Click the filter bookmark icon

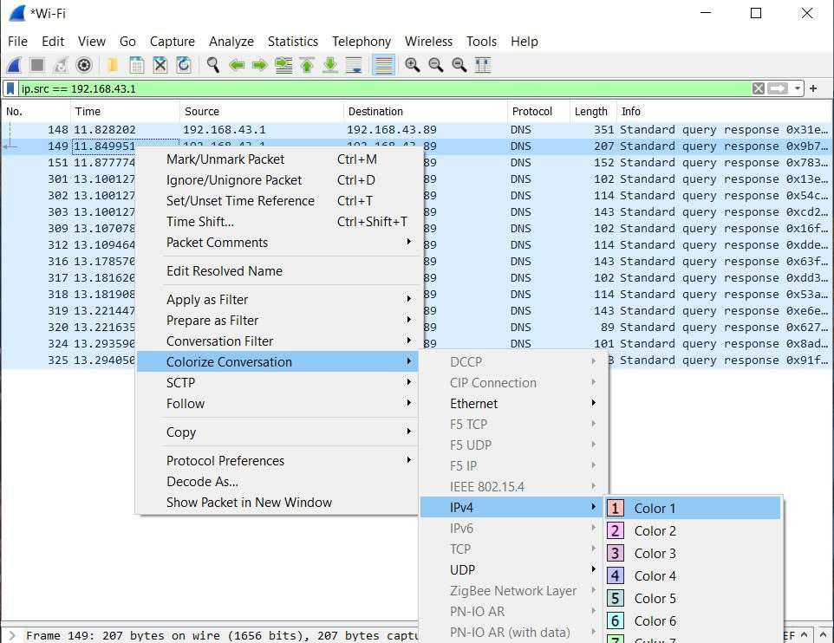10,88
